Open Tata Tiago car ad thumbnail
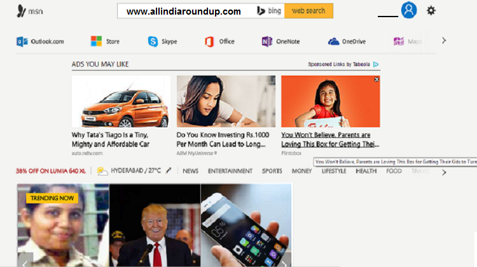The height and width of the screenshot is (267, 477). (x=121, y=101)
